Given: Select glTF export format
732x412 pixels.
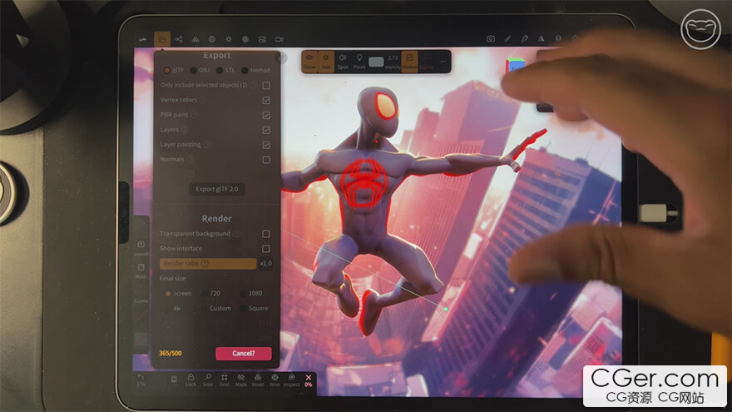Looking at the screenshot, I should pyautogui.click(x=173, y=70).
